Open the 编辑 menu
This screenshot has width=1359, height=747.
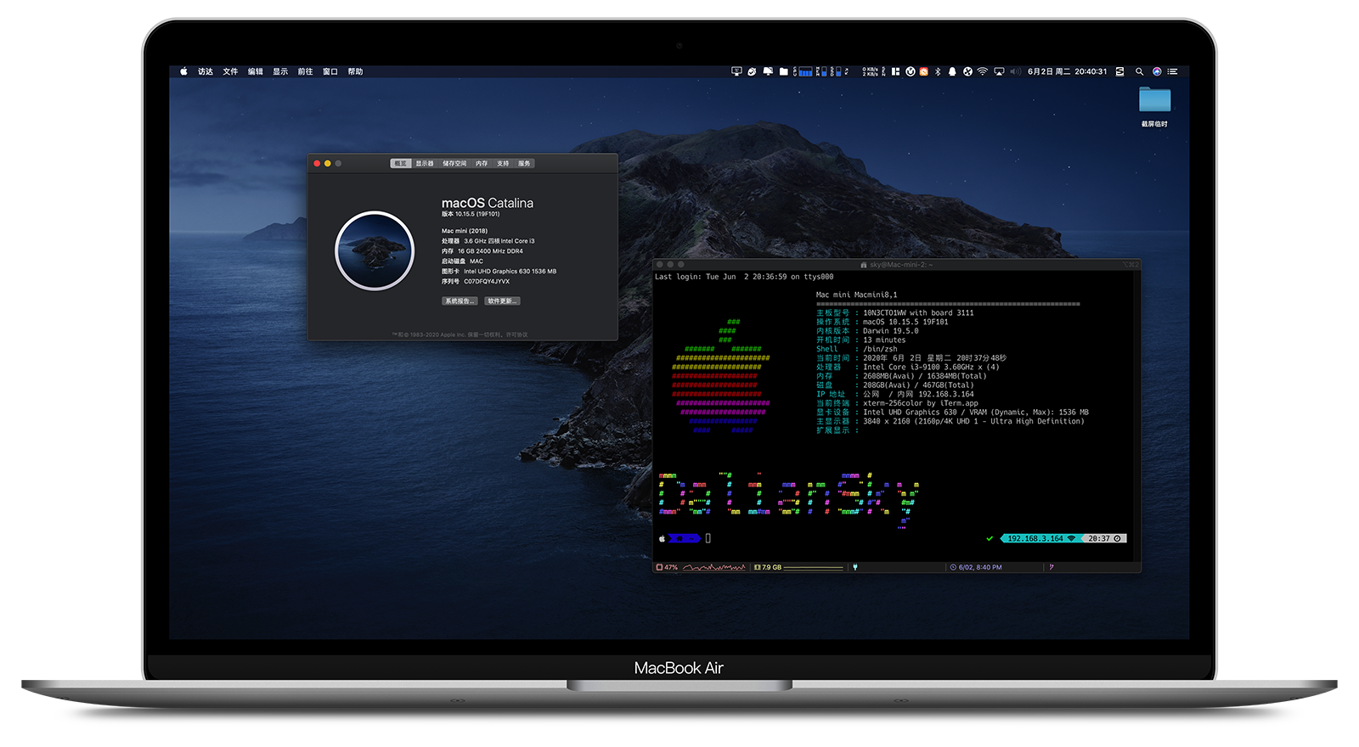tap(256, 71)
